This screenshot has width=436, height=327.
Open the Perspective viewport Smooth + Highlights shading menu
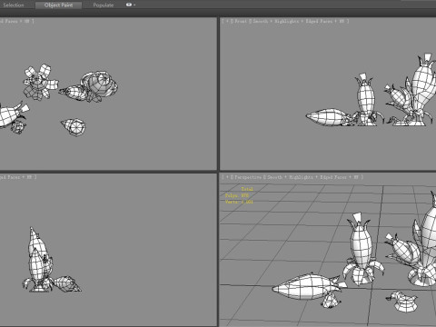(290, 177)
